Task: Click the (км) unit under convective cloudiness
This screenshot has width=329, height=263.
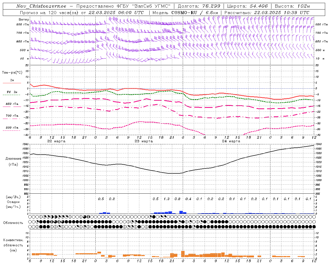Action: (x=13, y=250)
